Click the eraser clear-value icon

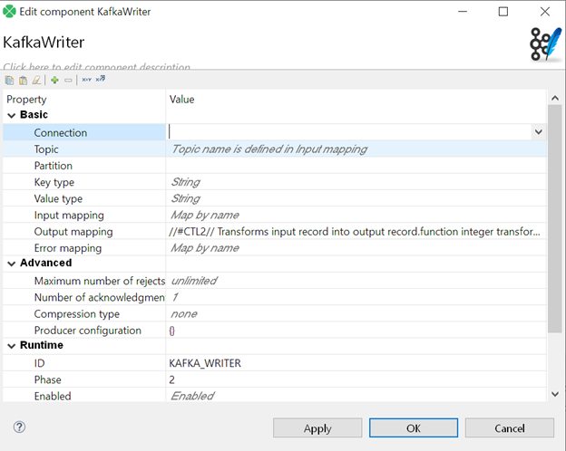[36, 80]
